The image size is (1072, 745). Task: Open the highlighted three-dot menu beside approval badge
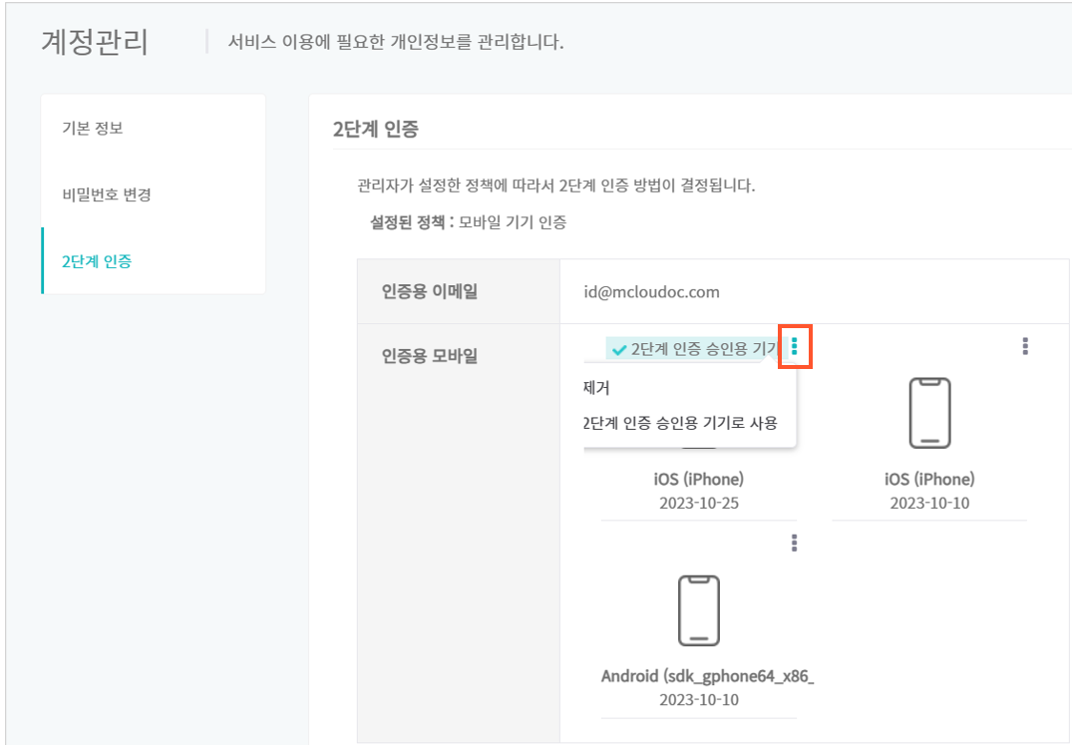click(795, 346)
